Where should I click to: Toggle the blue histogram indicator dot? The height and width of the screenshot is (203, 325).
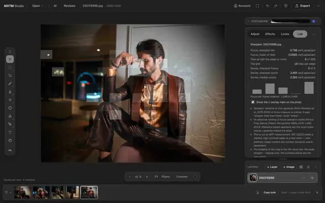coord(313,21)
